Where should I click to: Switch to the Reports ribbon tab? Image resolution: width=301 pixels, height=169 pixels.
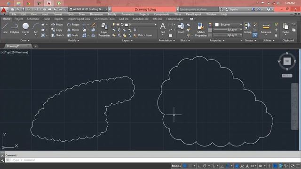(x=59, y=19)
